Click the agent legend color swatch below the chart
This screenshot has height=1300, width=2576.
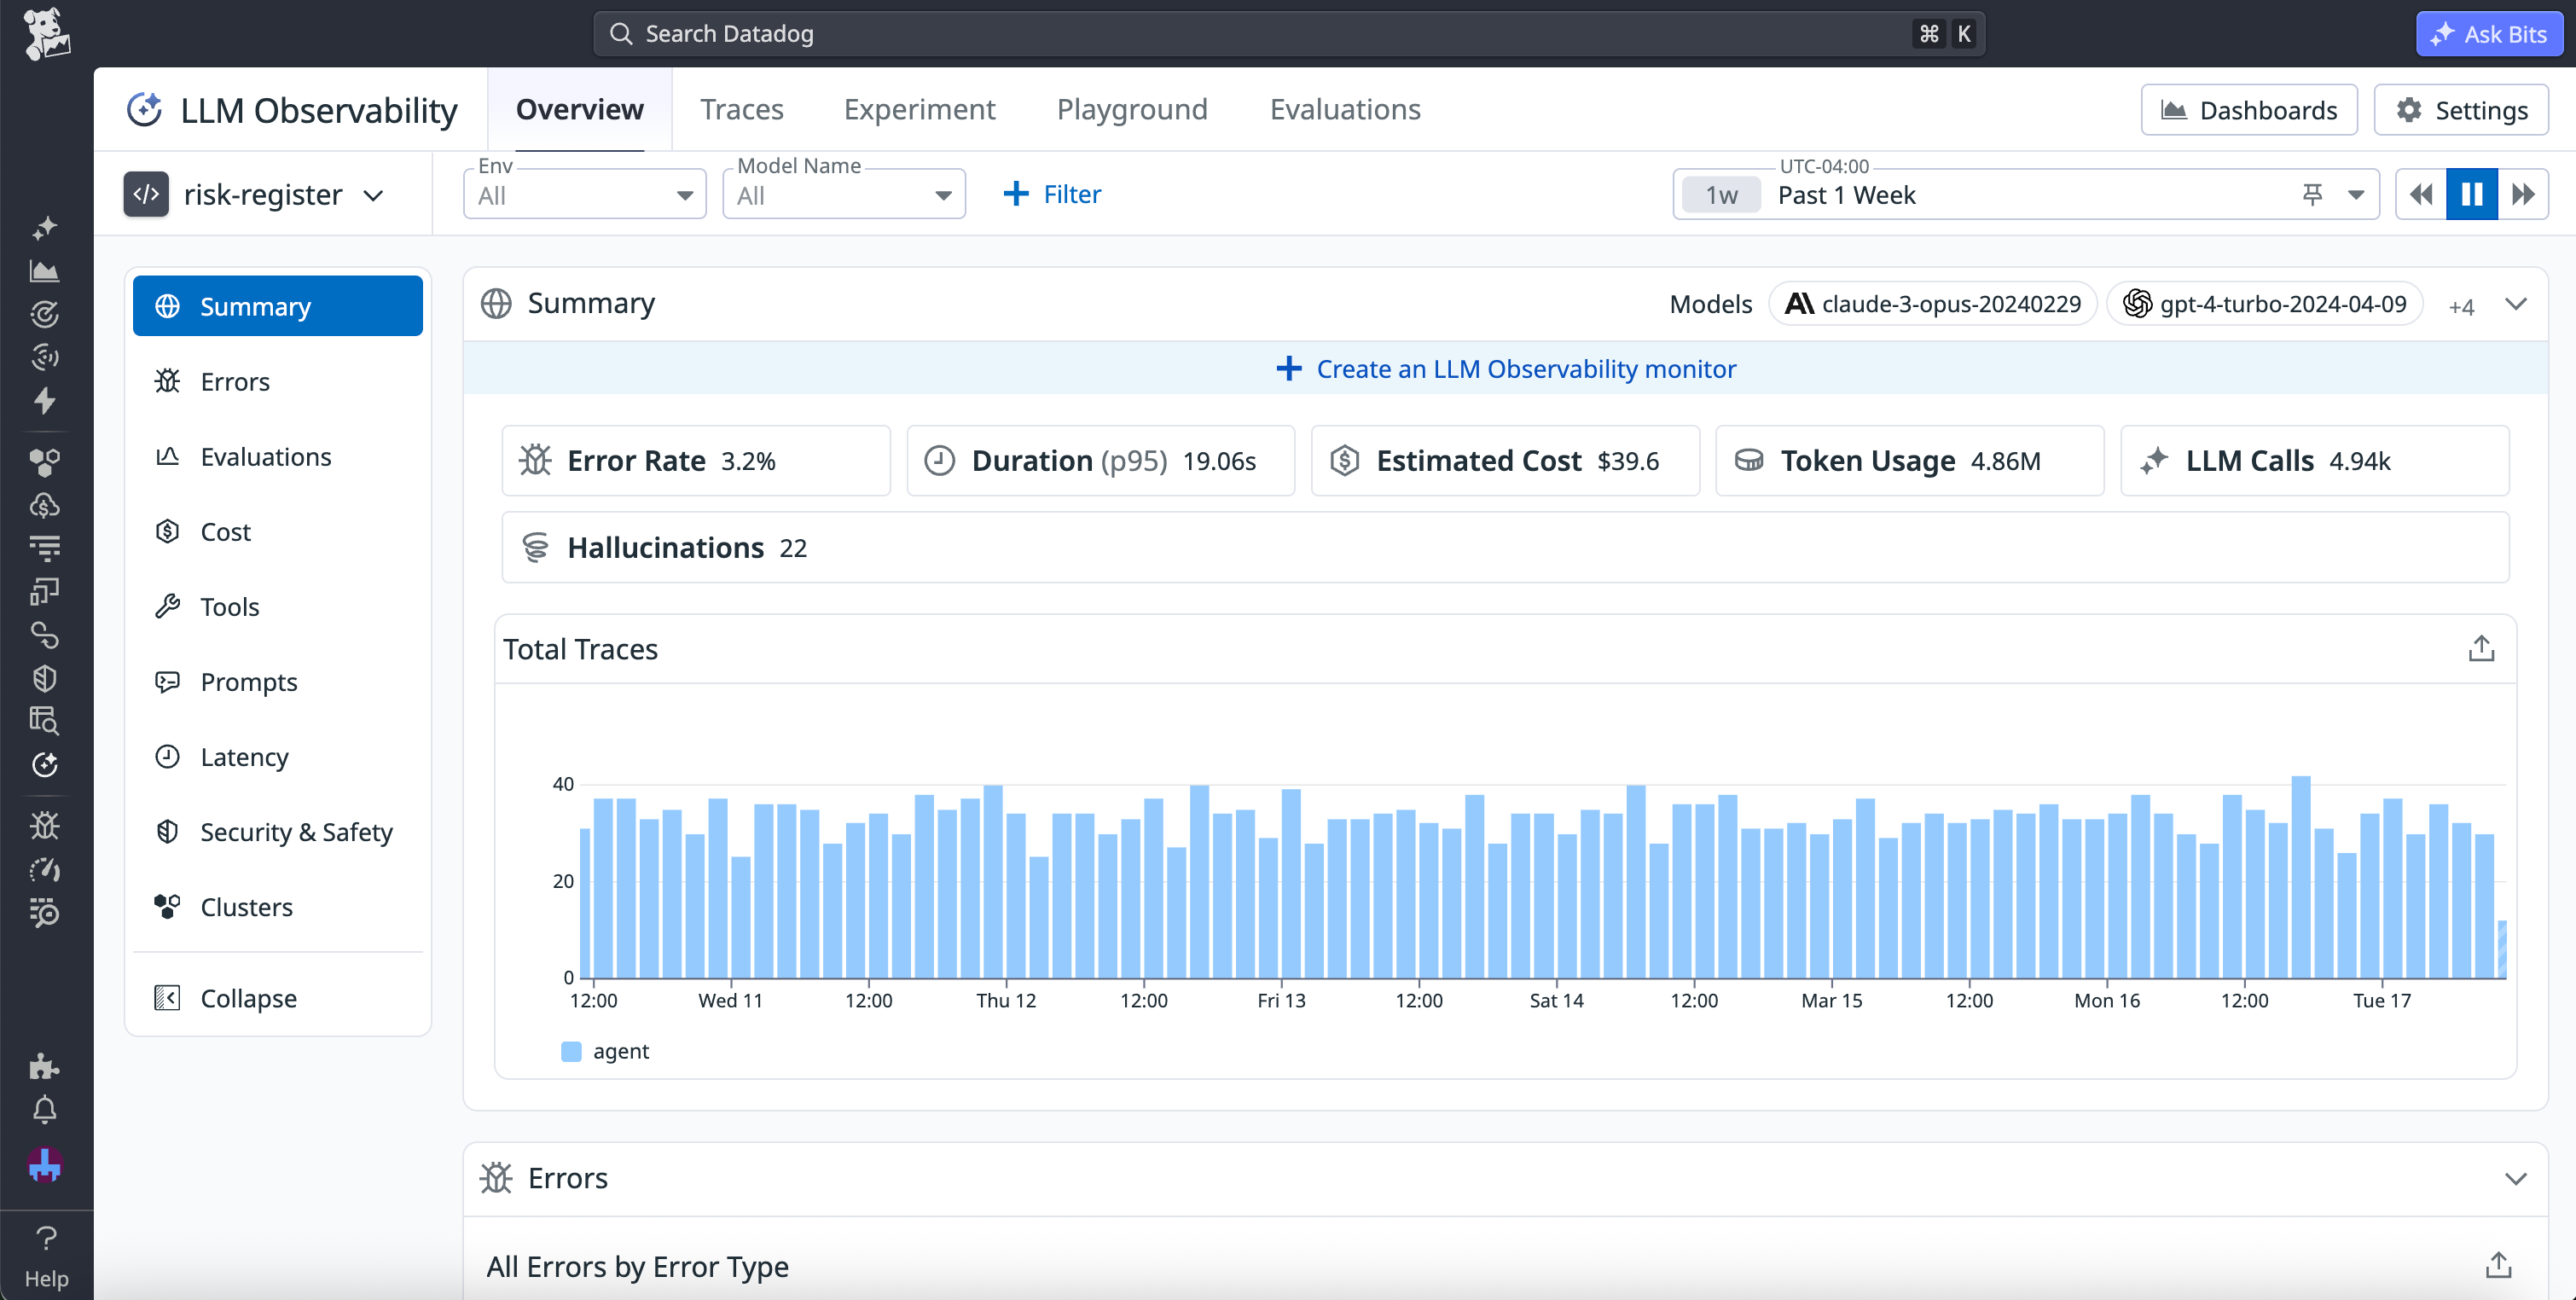(x=571, y=1051)
